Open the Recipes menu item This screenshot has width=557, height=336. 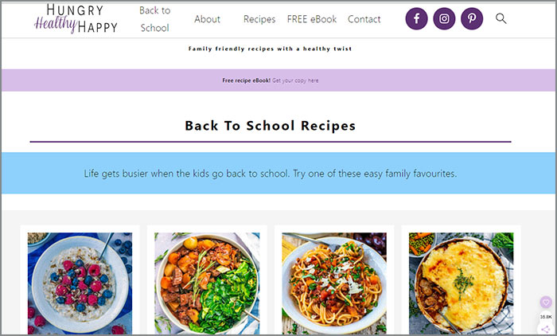point(259,19)
